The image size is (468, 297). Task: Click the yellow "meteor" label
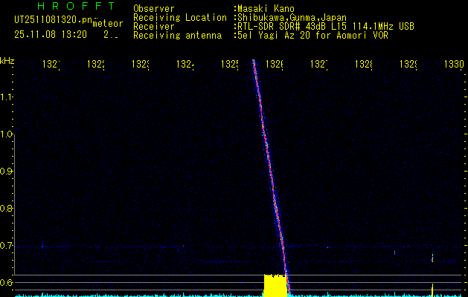pyautogui.click(x=108, y=24)
